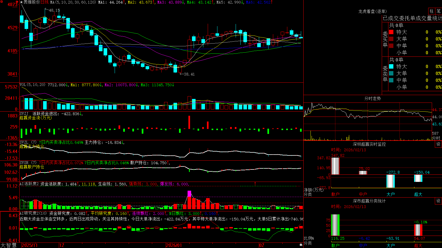
Task: Click the star icon before 奥雅股份
Action: point(22,2)
